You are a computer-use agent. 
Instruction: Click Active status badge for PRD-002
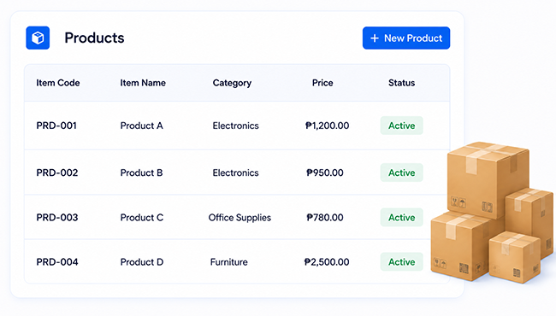pos(402,173)
